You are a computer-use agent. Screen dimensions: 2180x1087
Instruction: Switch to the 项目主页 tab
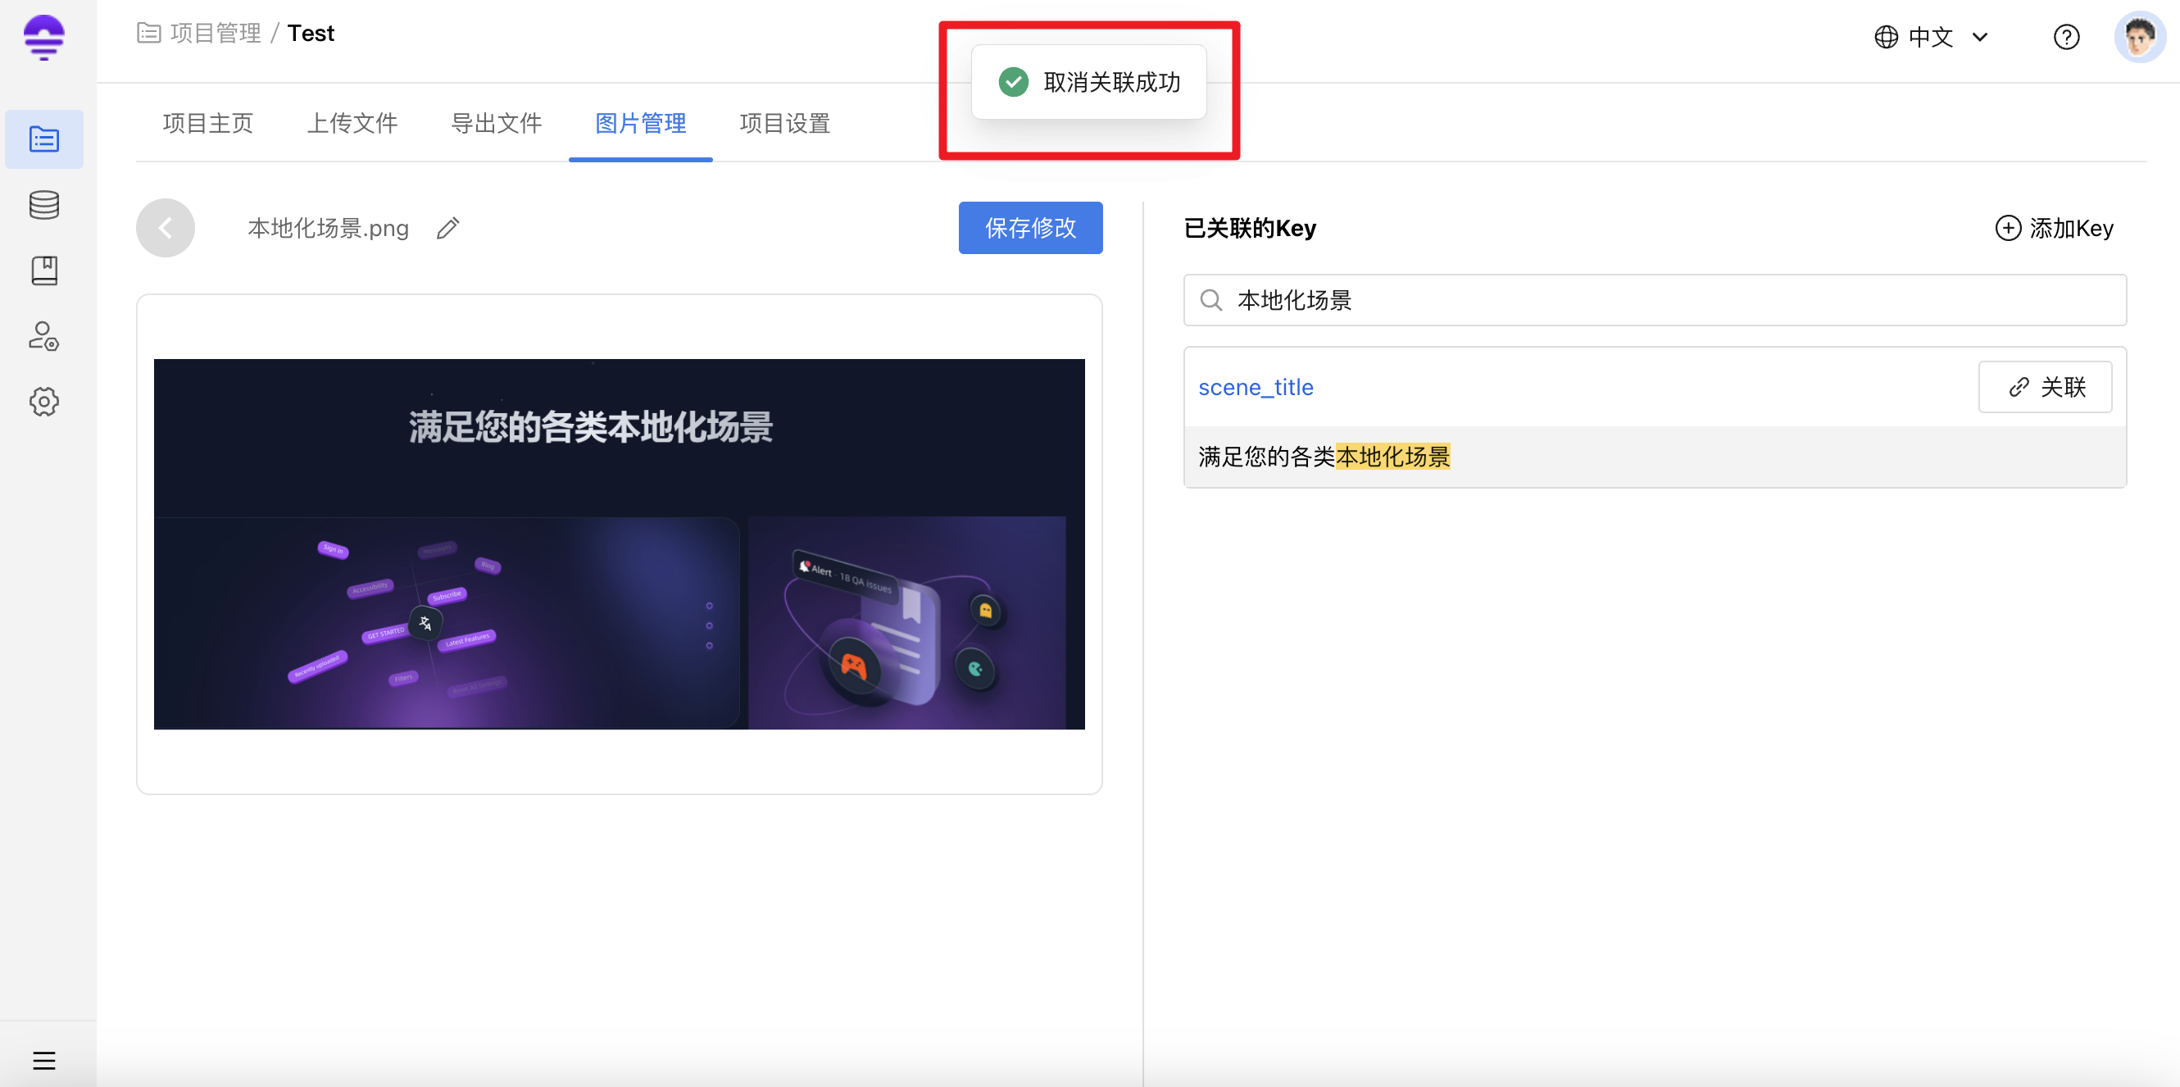[x=208, y=124]
